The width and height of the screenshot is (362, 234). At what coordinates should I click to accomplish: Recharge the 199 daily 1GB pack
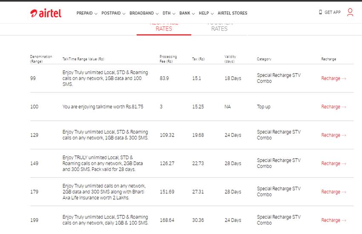point(333,220)
